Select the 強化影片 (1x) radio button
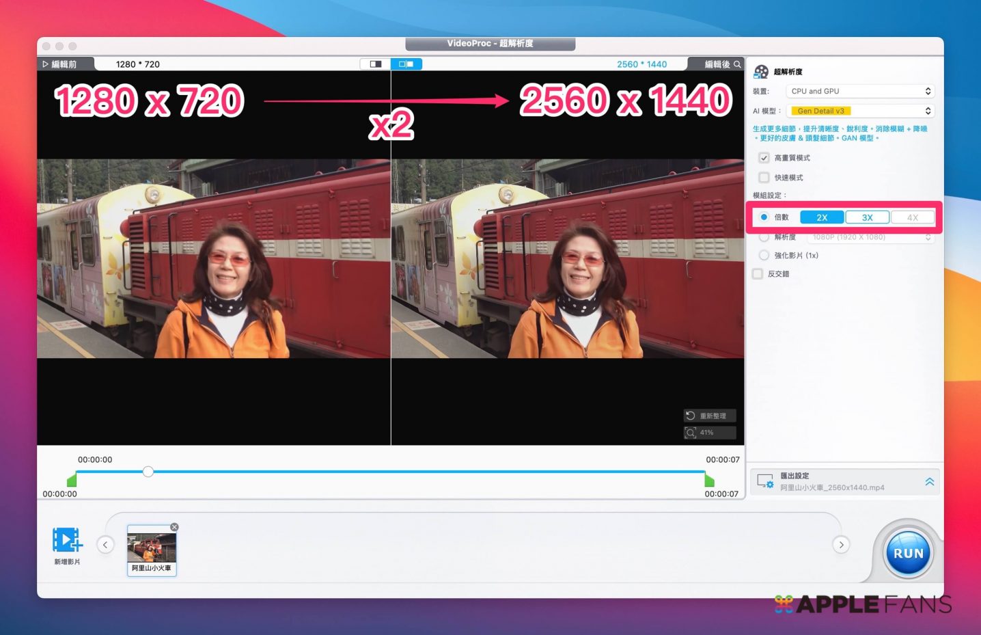 (764, 256)
